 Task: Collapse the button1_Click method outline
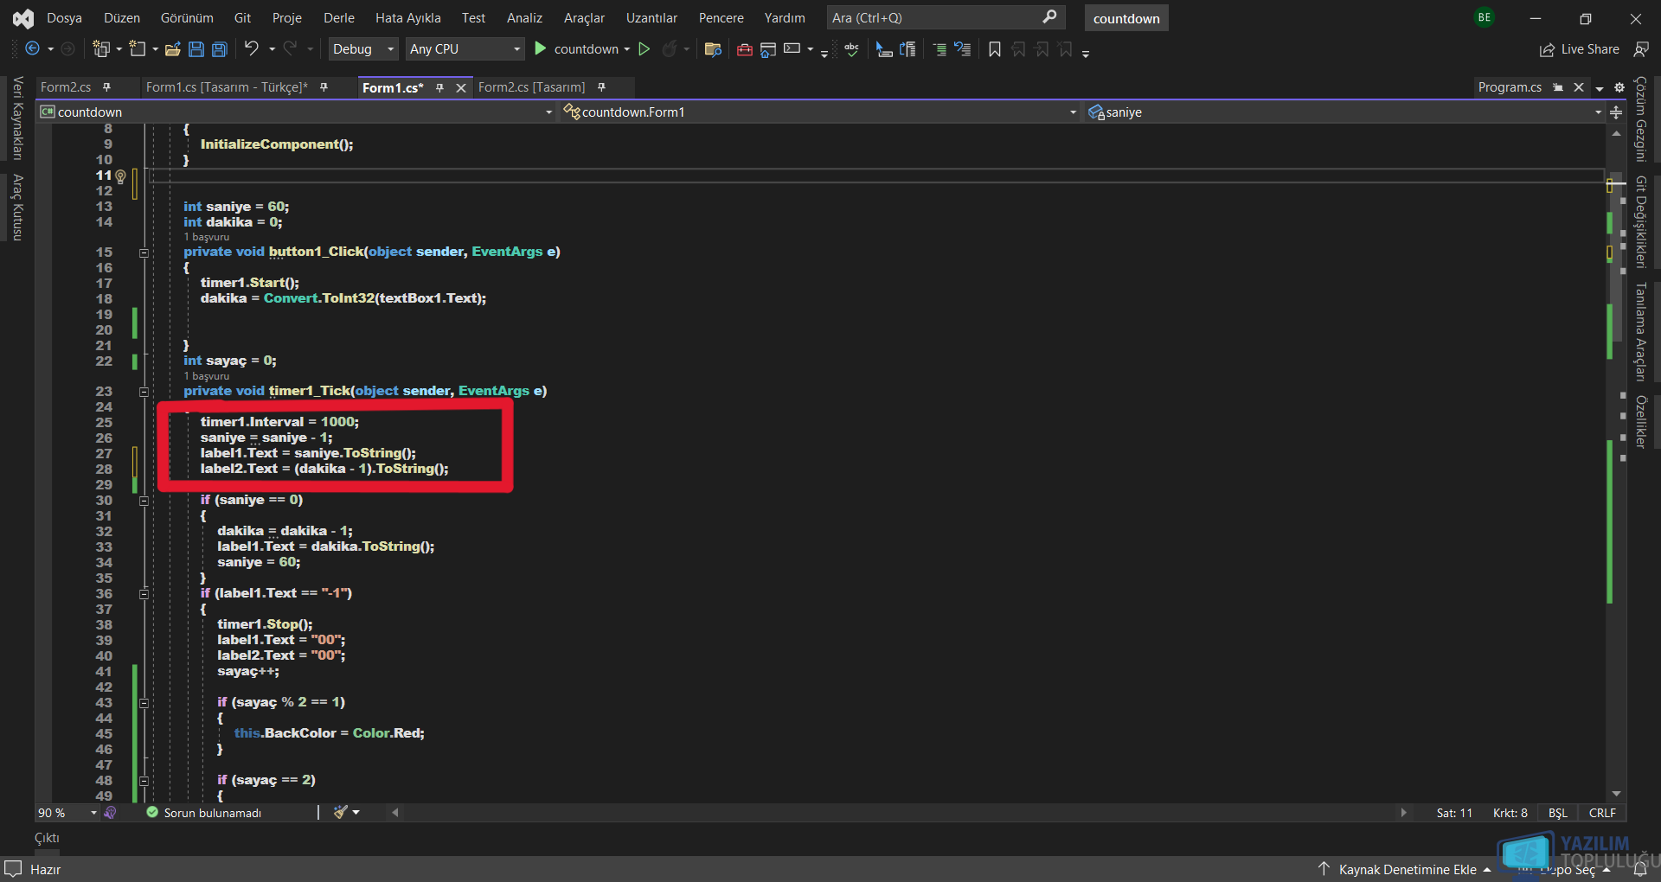coord(144,252)
